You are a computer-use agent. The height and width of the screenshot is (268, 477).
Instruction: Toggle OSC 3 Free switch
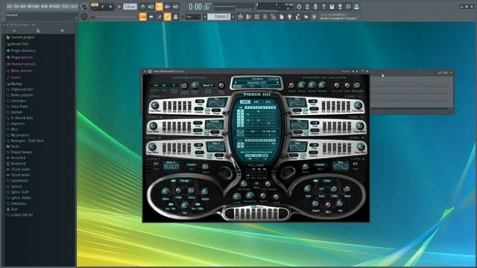point(209,154)
